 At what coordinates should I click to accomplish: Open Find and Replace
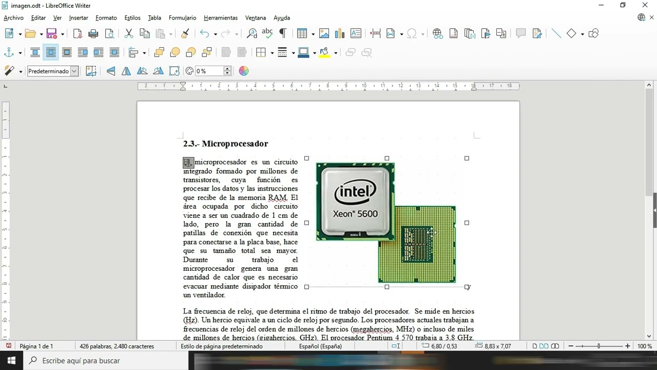click(x=252, y=33)
